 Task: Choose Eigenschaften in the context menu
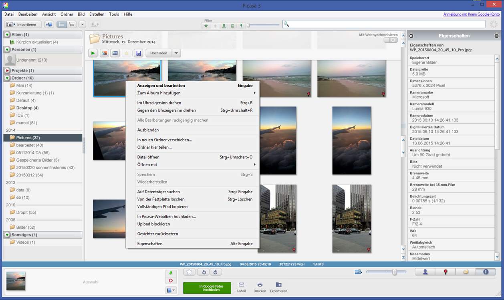(192, 244)
